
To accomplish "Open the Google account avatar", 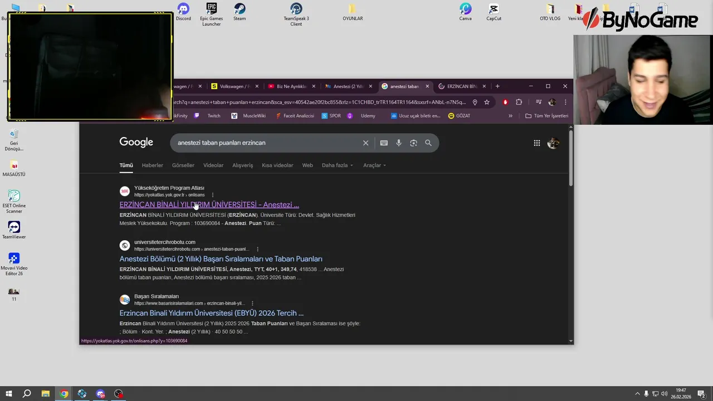I will 553,143.
